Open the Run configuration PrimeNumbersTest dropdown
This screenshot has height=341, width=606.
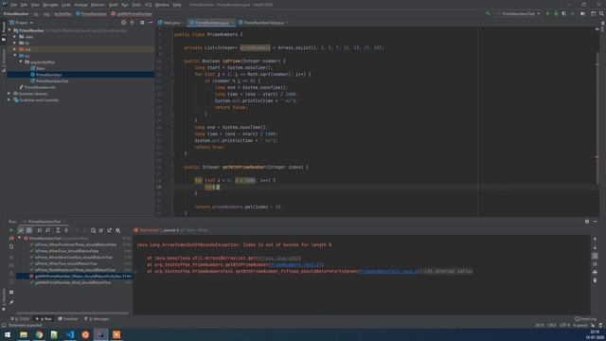(x=519, y=13)
